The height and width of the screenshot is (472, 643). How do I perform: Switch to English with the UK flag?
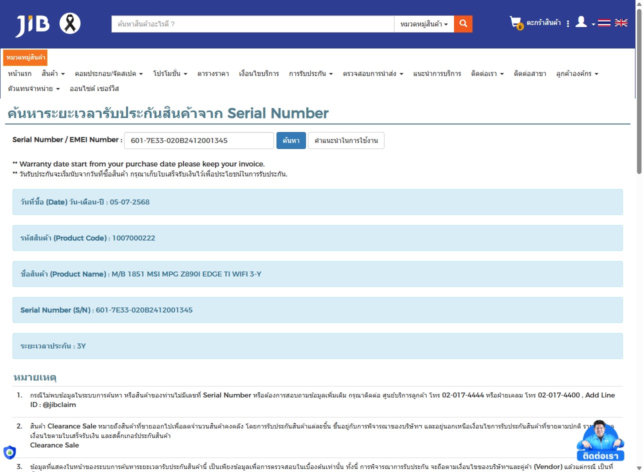(x=621, y=23)
